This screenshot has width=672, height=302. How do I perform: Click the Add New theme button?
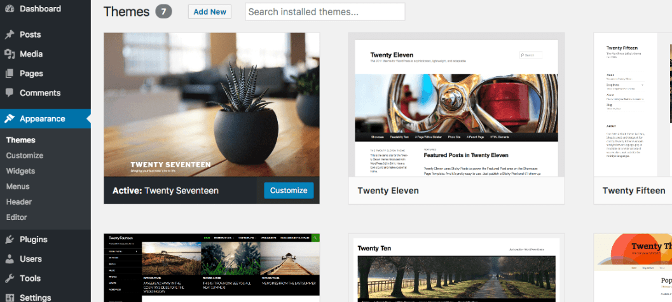pyautogui.click(x=210, y=11)
